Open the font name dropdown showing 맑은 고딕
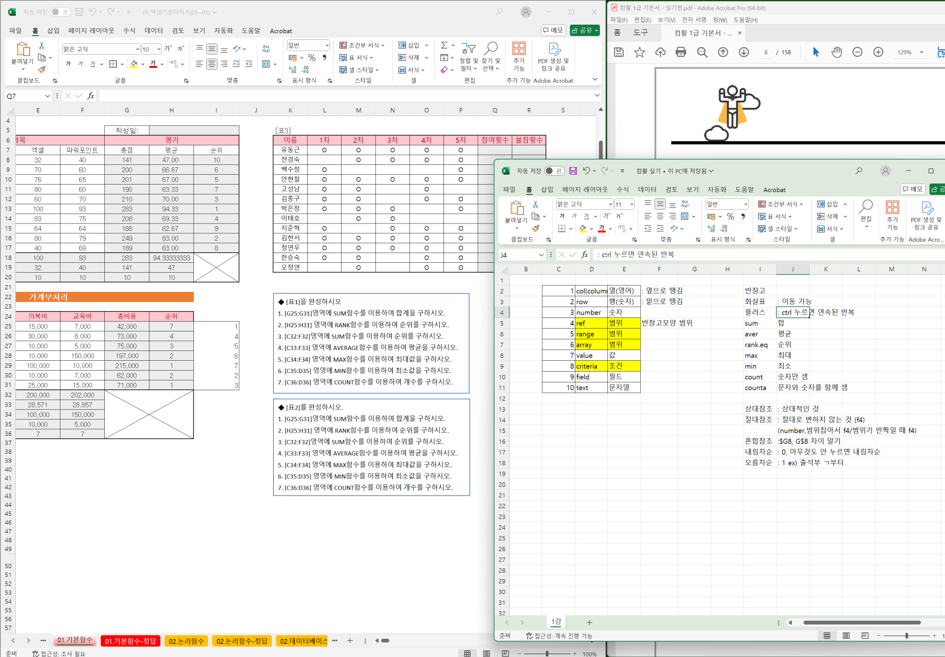Screen dimensions: 945x657 (x=137, y=49)
